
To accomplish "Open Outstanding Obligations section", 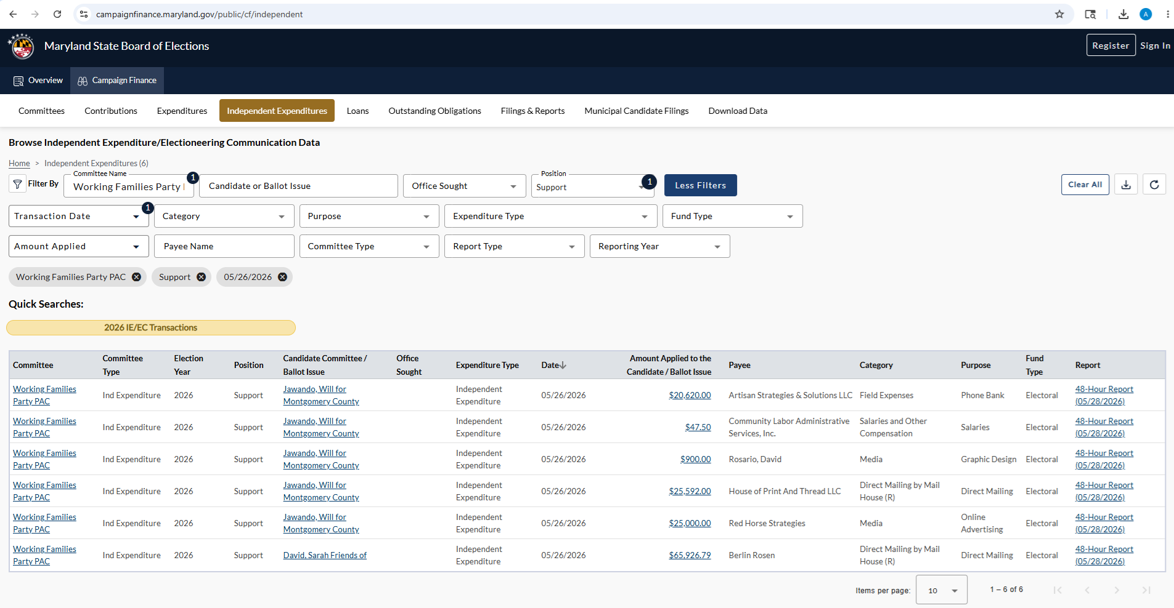I will click(434, 111).
